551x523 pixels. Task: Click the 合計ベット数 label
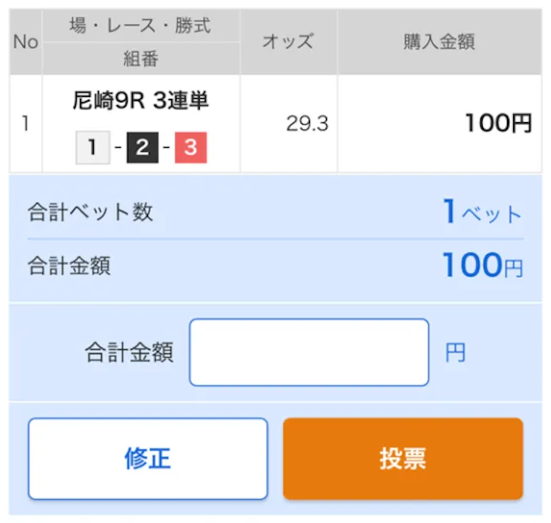tap(90, 212)
